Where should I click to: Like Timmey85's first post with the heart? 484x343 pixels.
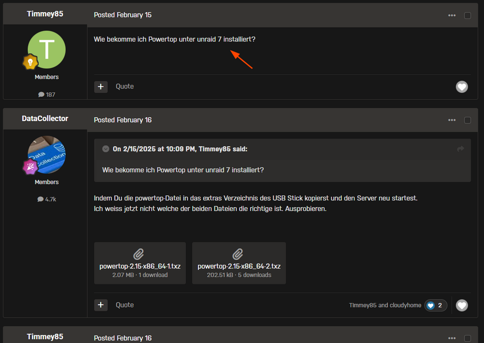tap(462, 87)
